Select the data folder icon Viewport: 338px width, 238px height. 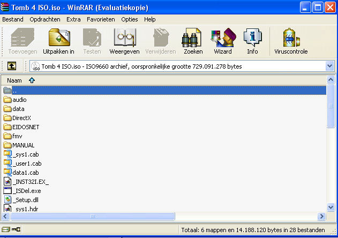(7, 108)
